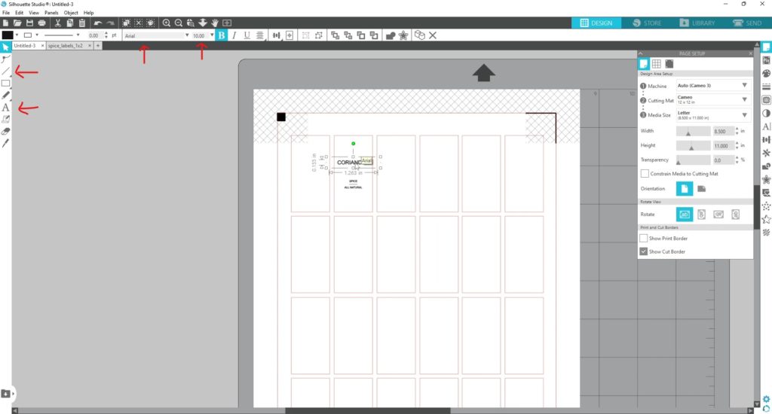Switch to the Untitled-3 document tab
Image resolution: width=772 pixels, height=414 pixels.
click(x=25, y=46)
